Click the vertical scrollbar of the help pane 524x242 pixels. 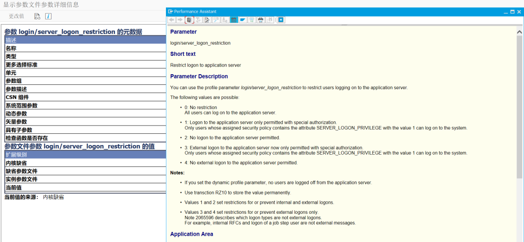[x=519, y=107]
